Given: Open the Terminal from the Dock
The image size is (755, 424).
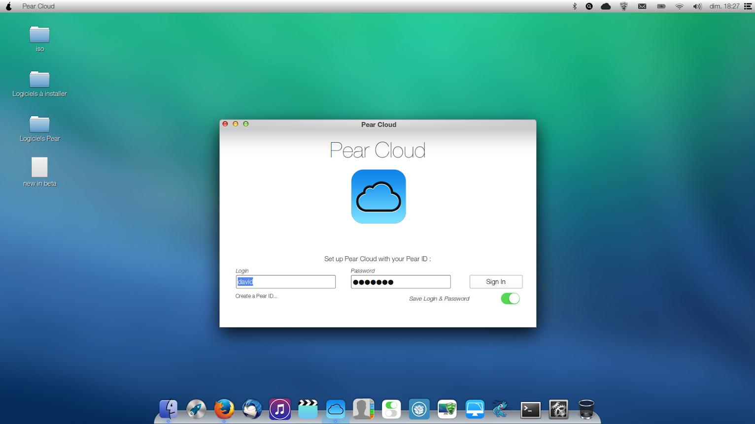Looking at the screenshot, I should [x=530, y=409].
